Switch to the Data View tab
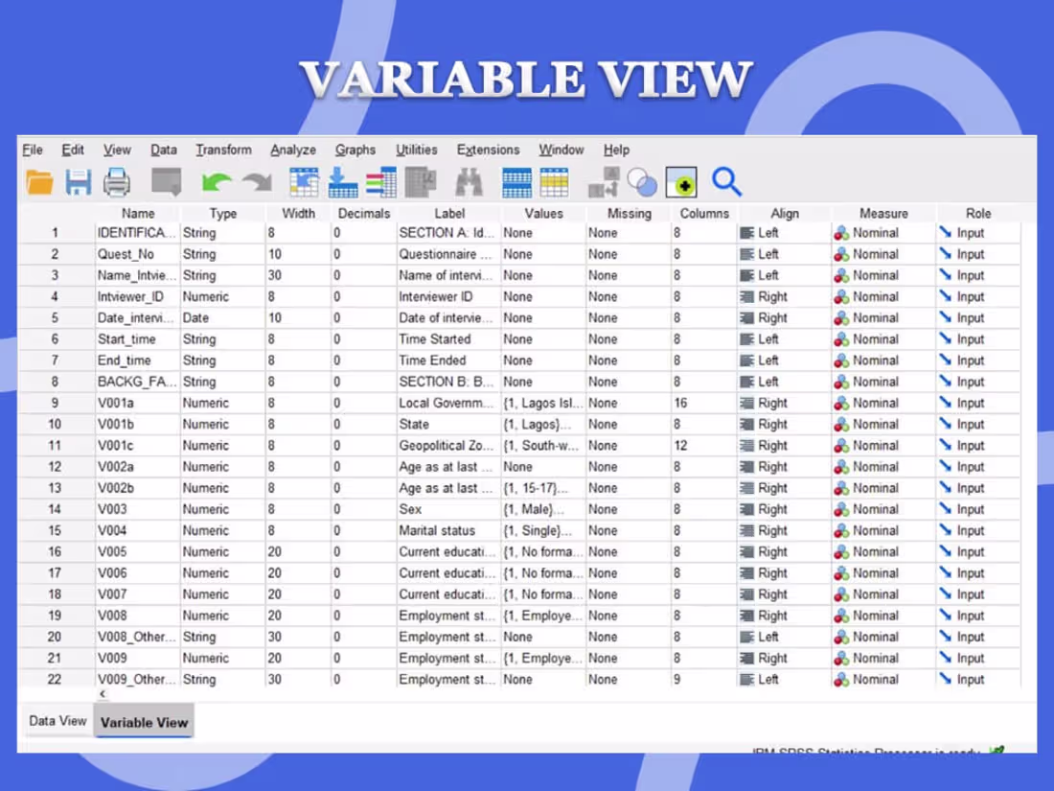This screenshot has width=1054, height=791. point(57,721)
